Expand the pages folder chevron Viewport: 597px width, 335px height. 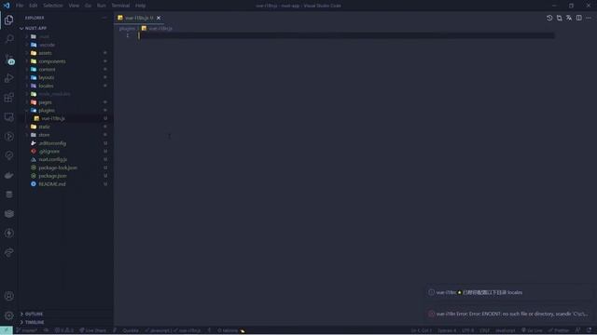(x=27, y=102)
